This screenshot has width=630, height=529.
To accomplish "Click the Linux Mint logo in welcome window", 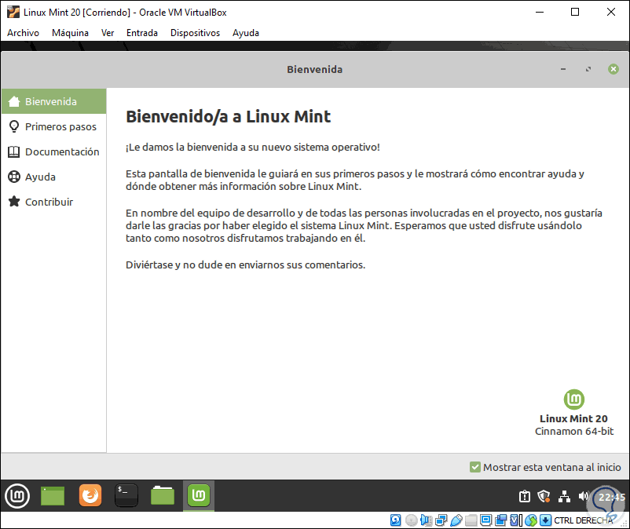I will [x=573, y=399].
